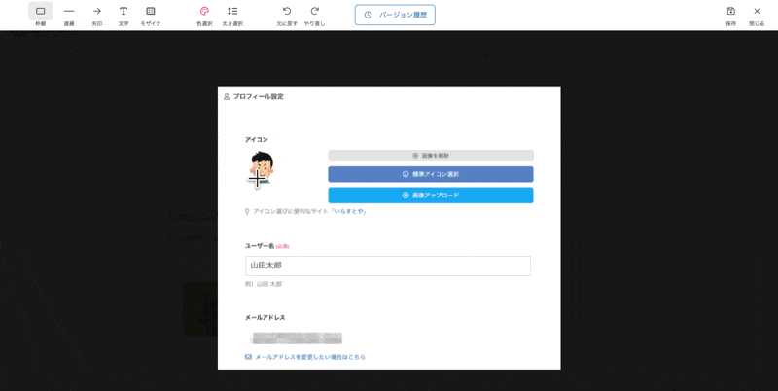
Task: Click the 画像を削除 button
Action: tap(431, 156)
